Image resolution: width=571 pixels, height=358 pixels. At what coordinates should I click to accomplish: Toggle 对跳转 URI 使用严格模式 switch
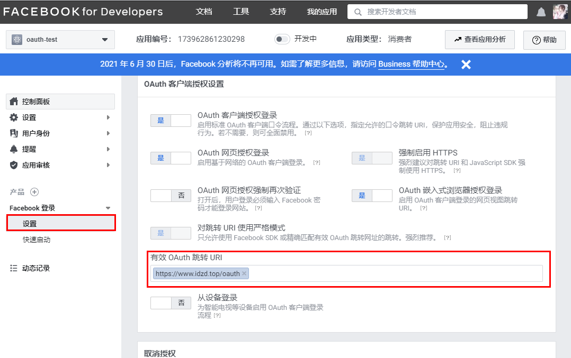click(x=171, y=233)
